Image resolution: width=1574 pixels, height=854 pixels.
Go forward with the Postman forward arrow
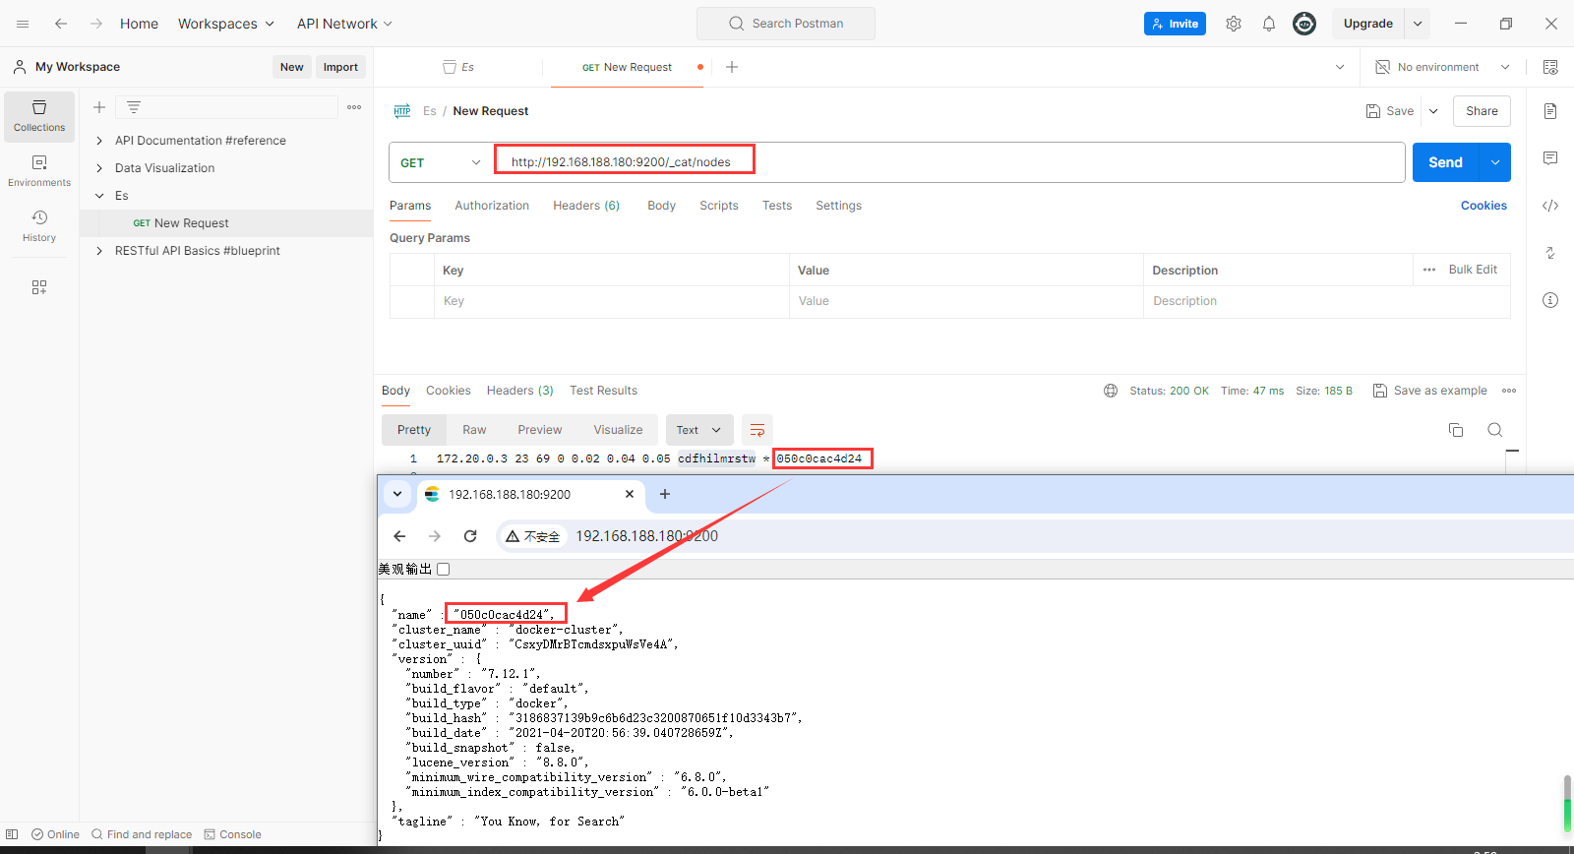pos(96,24)
